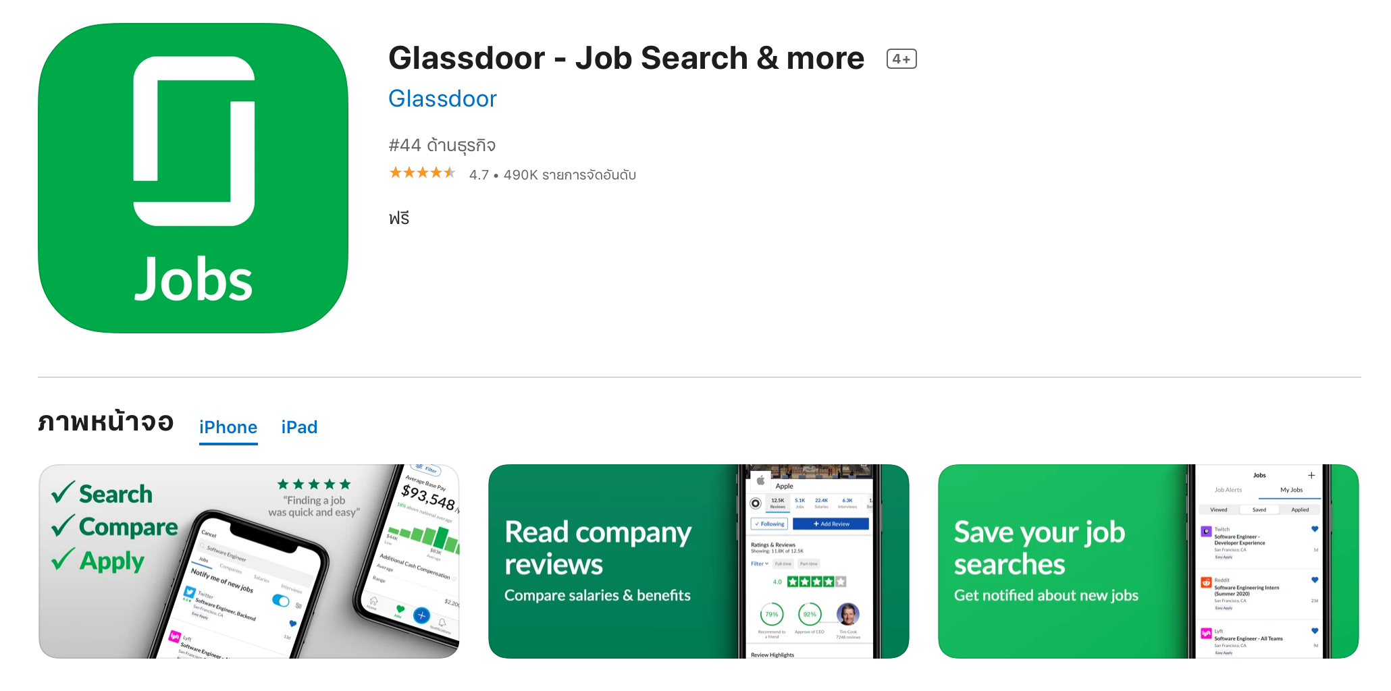Expand the Filter dropdown under Ratings & Reviews

760,564
